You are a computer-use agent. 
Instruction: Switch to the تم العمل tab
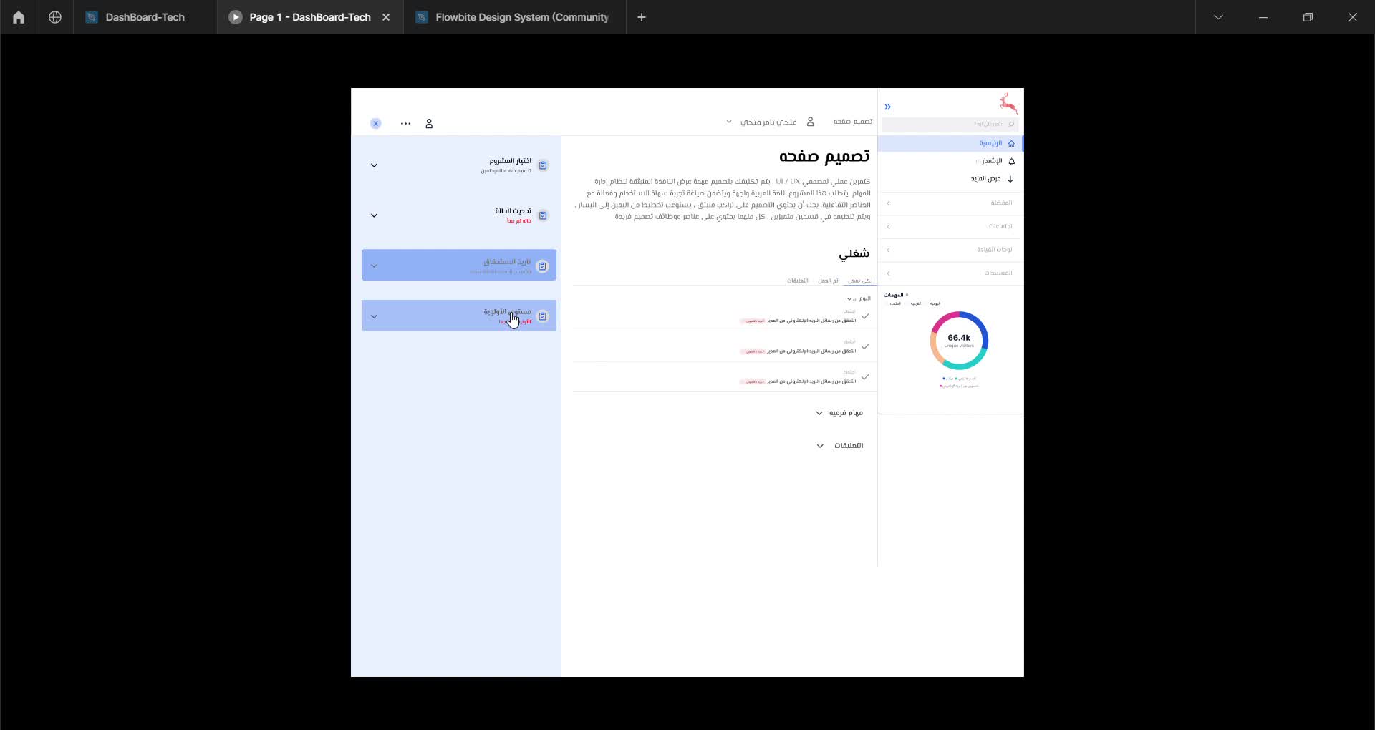828,281
